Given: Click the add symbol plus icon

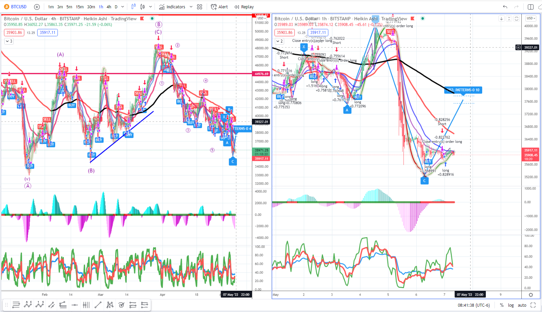Looking at the screenshot, I should [x=37, y=7].
